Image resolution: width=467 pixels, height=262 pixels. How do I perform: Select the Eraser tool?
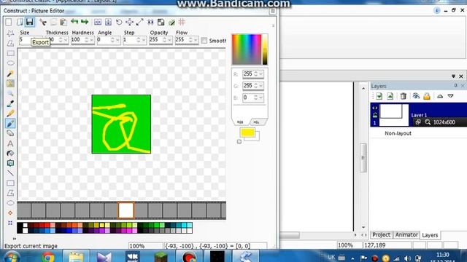(x=10, y=133)
